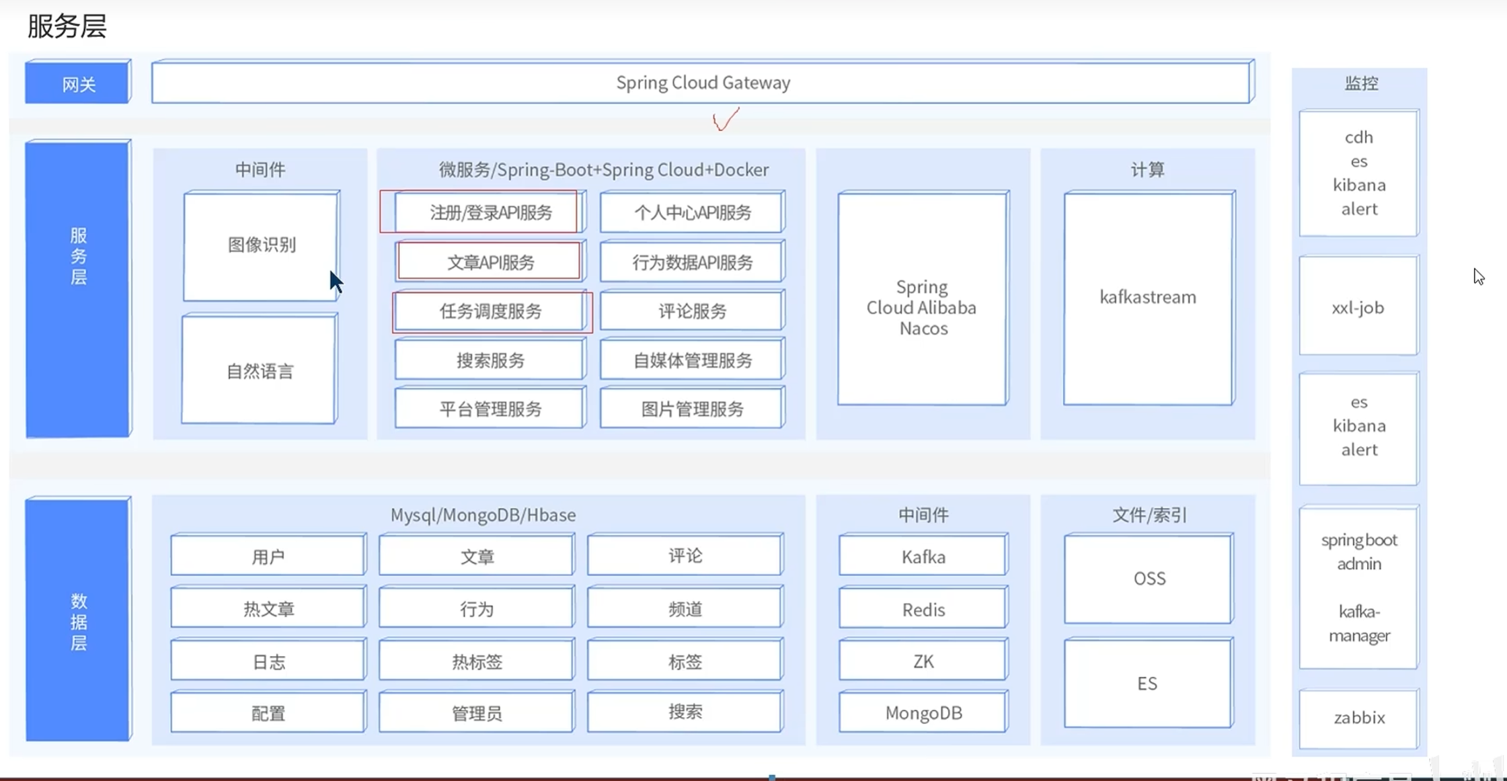1507x781 pixels.
Task: Click the 图像识别 middleware box
Action: click(x=261, y=245)
